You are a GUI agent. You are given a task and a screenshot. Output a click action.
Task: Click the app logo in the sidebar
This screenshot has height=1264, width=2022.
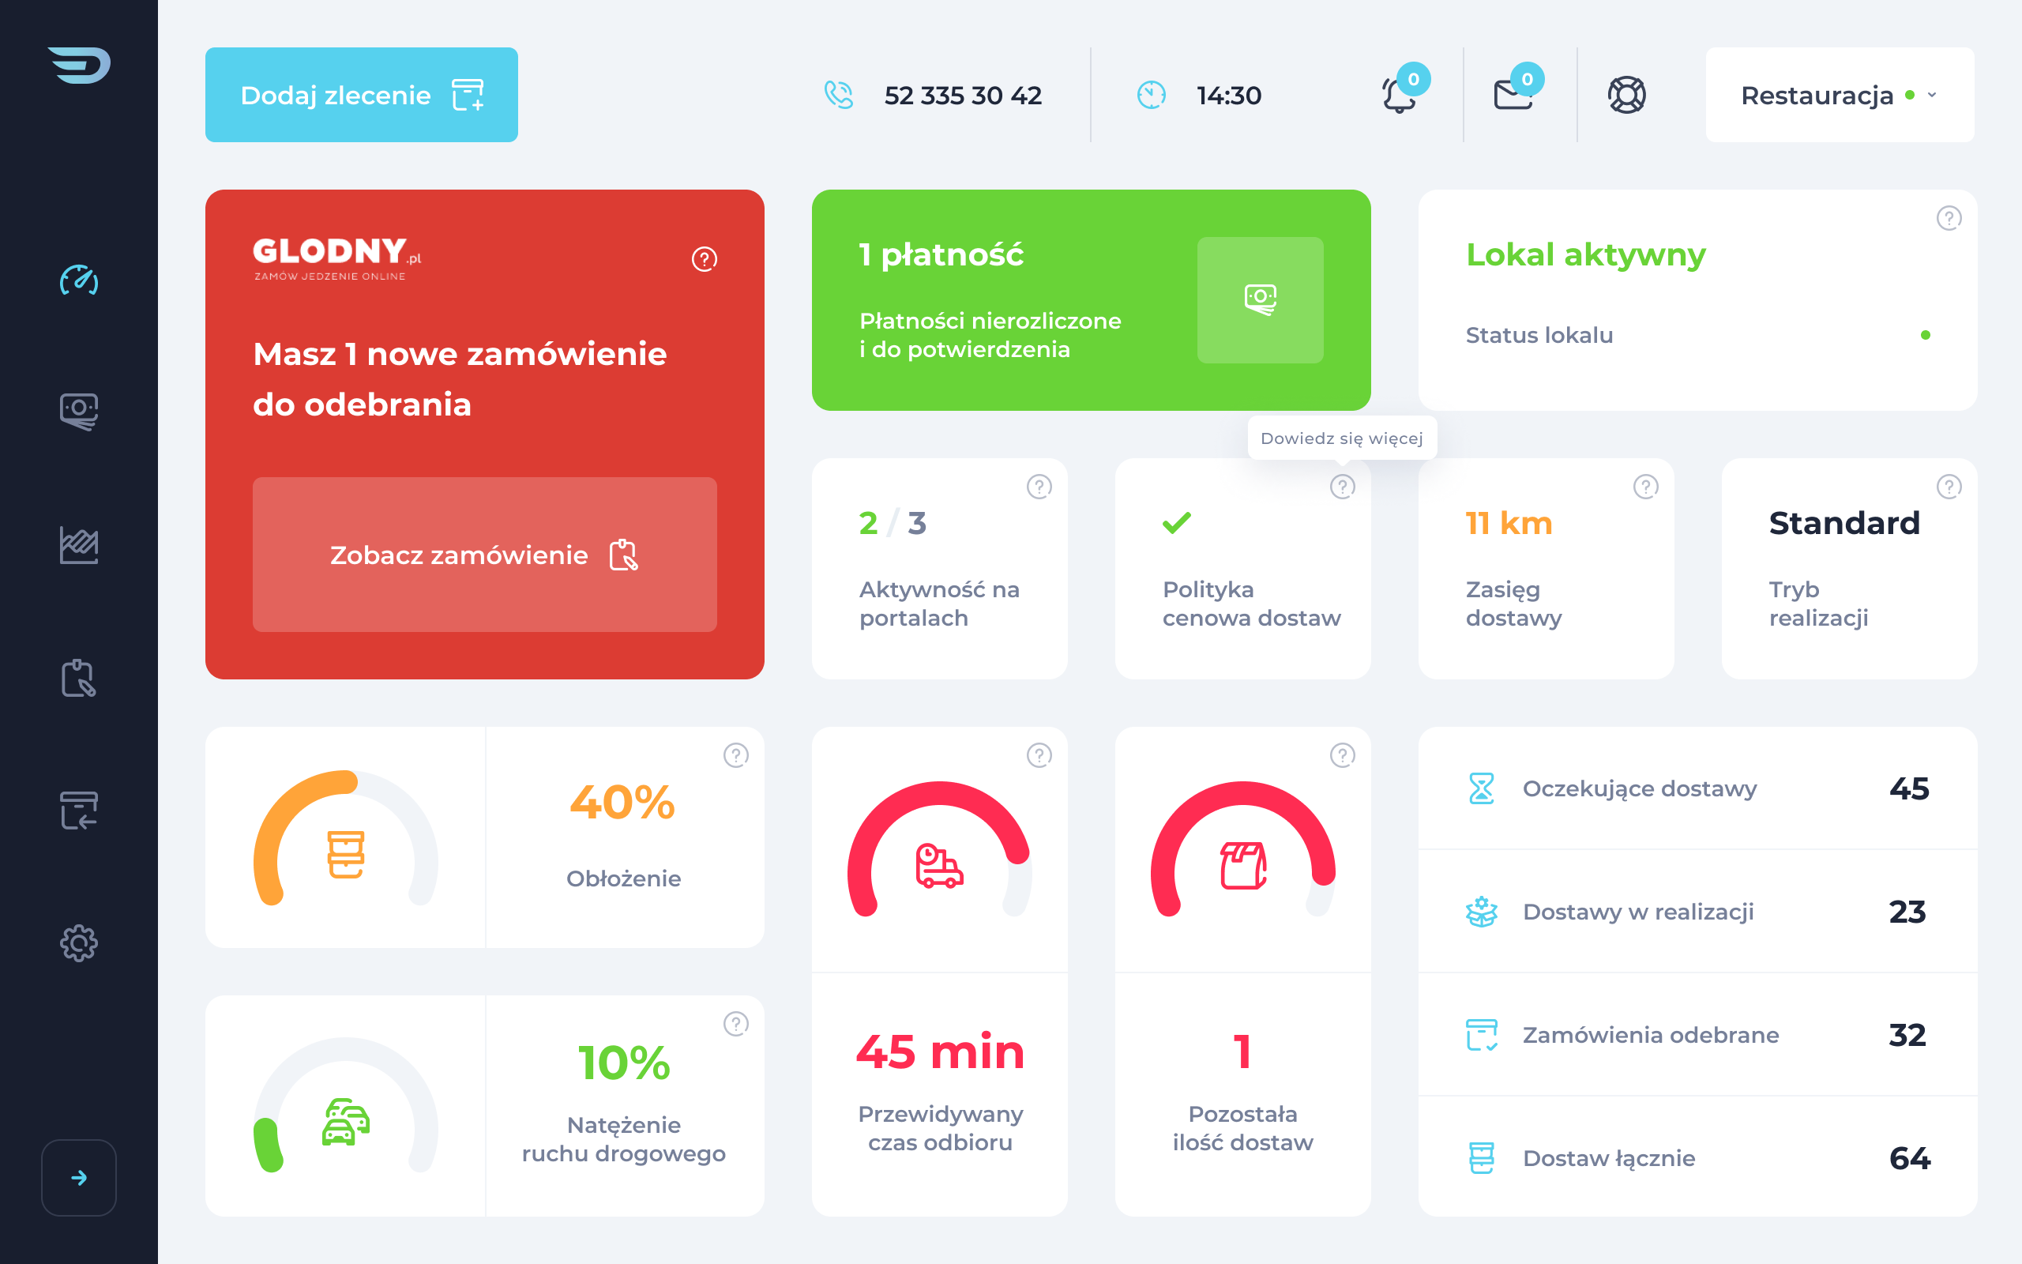click(x=79, y=66)
